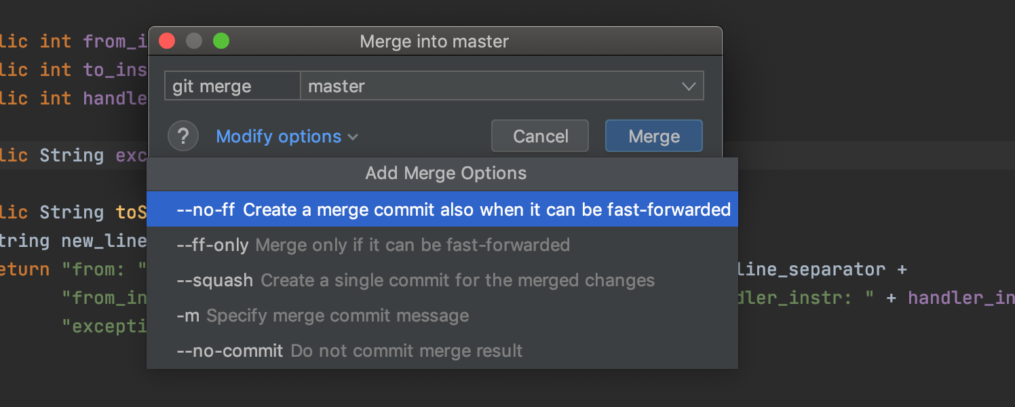Image resolution: width=1015 pixels, height=407 pixels.
Task: Click the green maximize window button
Action: tap(221, 41)
